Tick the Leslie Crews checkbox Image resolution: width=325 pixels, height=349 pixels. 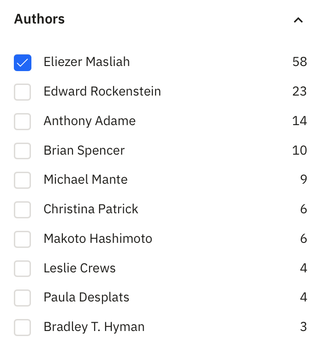(x=23, y=268)
